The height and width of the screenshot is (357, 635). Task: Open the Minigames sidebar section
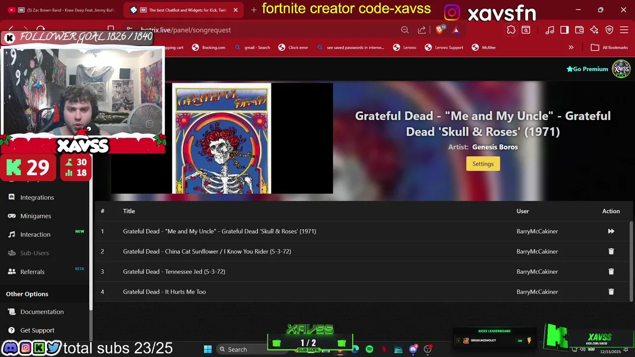[36, 216]
